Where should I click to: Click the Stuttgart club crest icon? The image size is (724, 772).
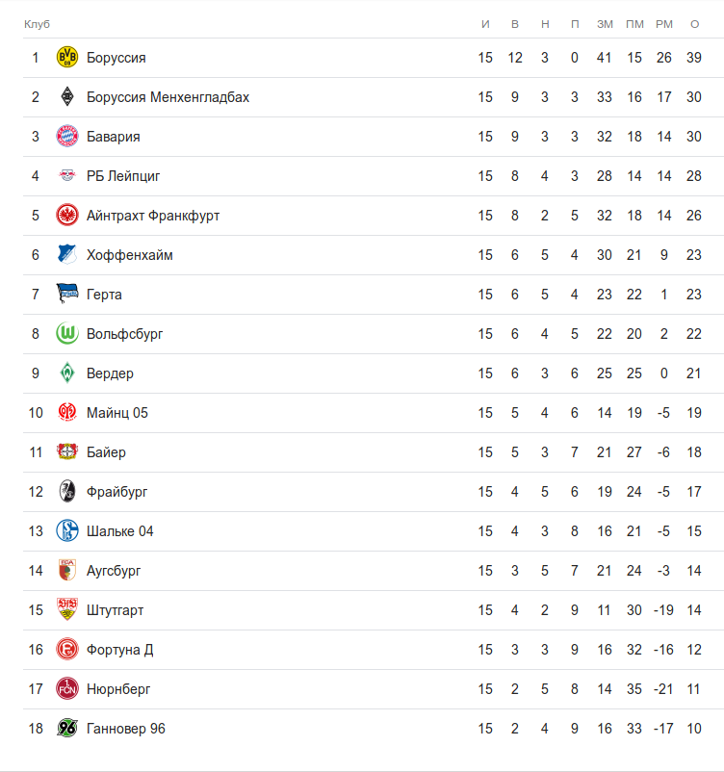coord(66,610)
